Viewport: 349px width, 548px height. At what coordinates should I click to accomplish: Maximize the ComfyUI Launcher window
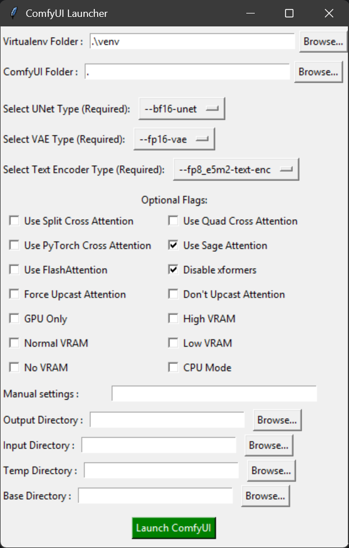[289, 13]
